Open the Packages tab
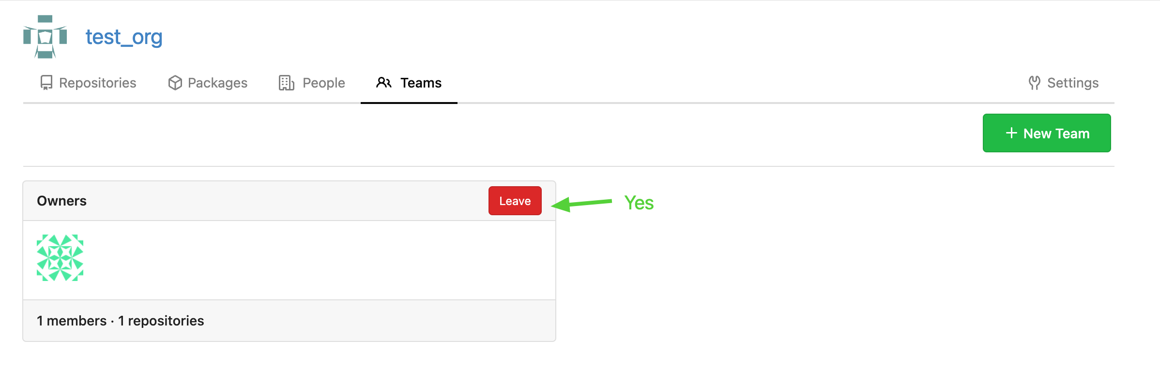Viewport: 1160px width, 384px height. [x=208, y=83]
